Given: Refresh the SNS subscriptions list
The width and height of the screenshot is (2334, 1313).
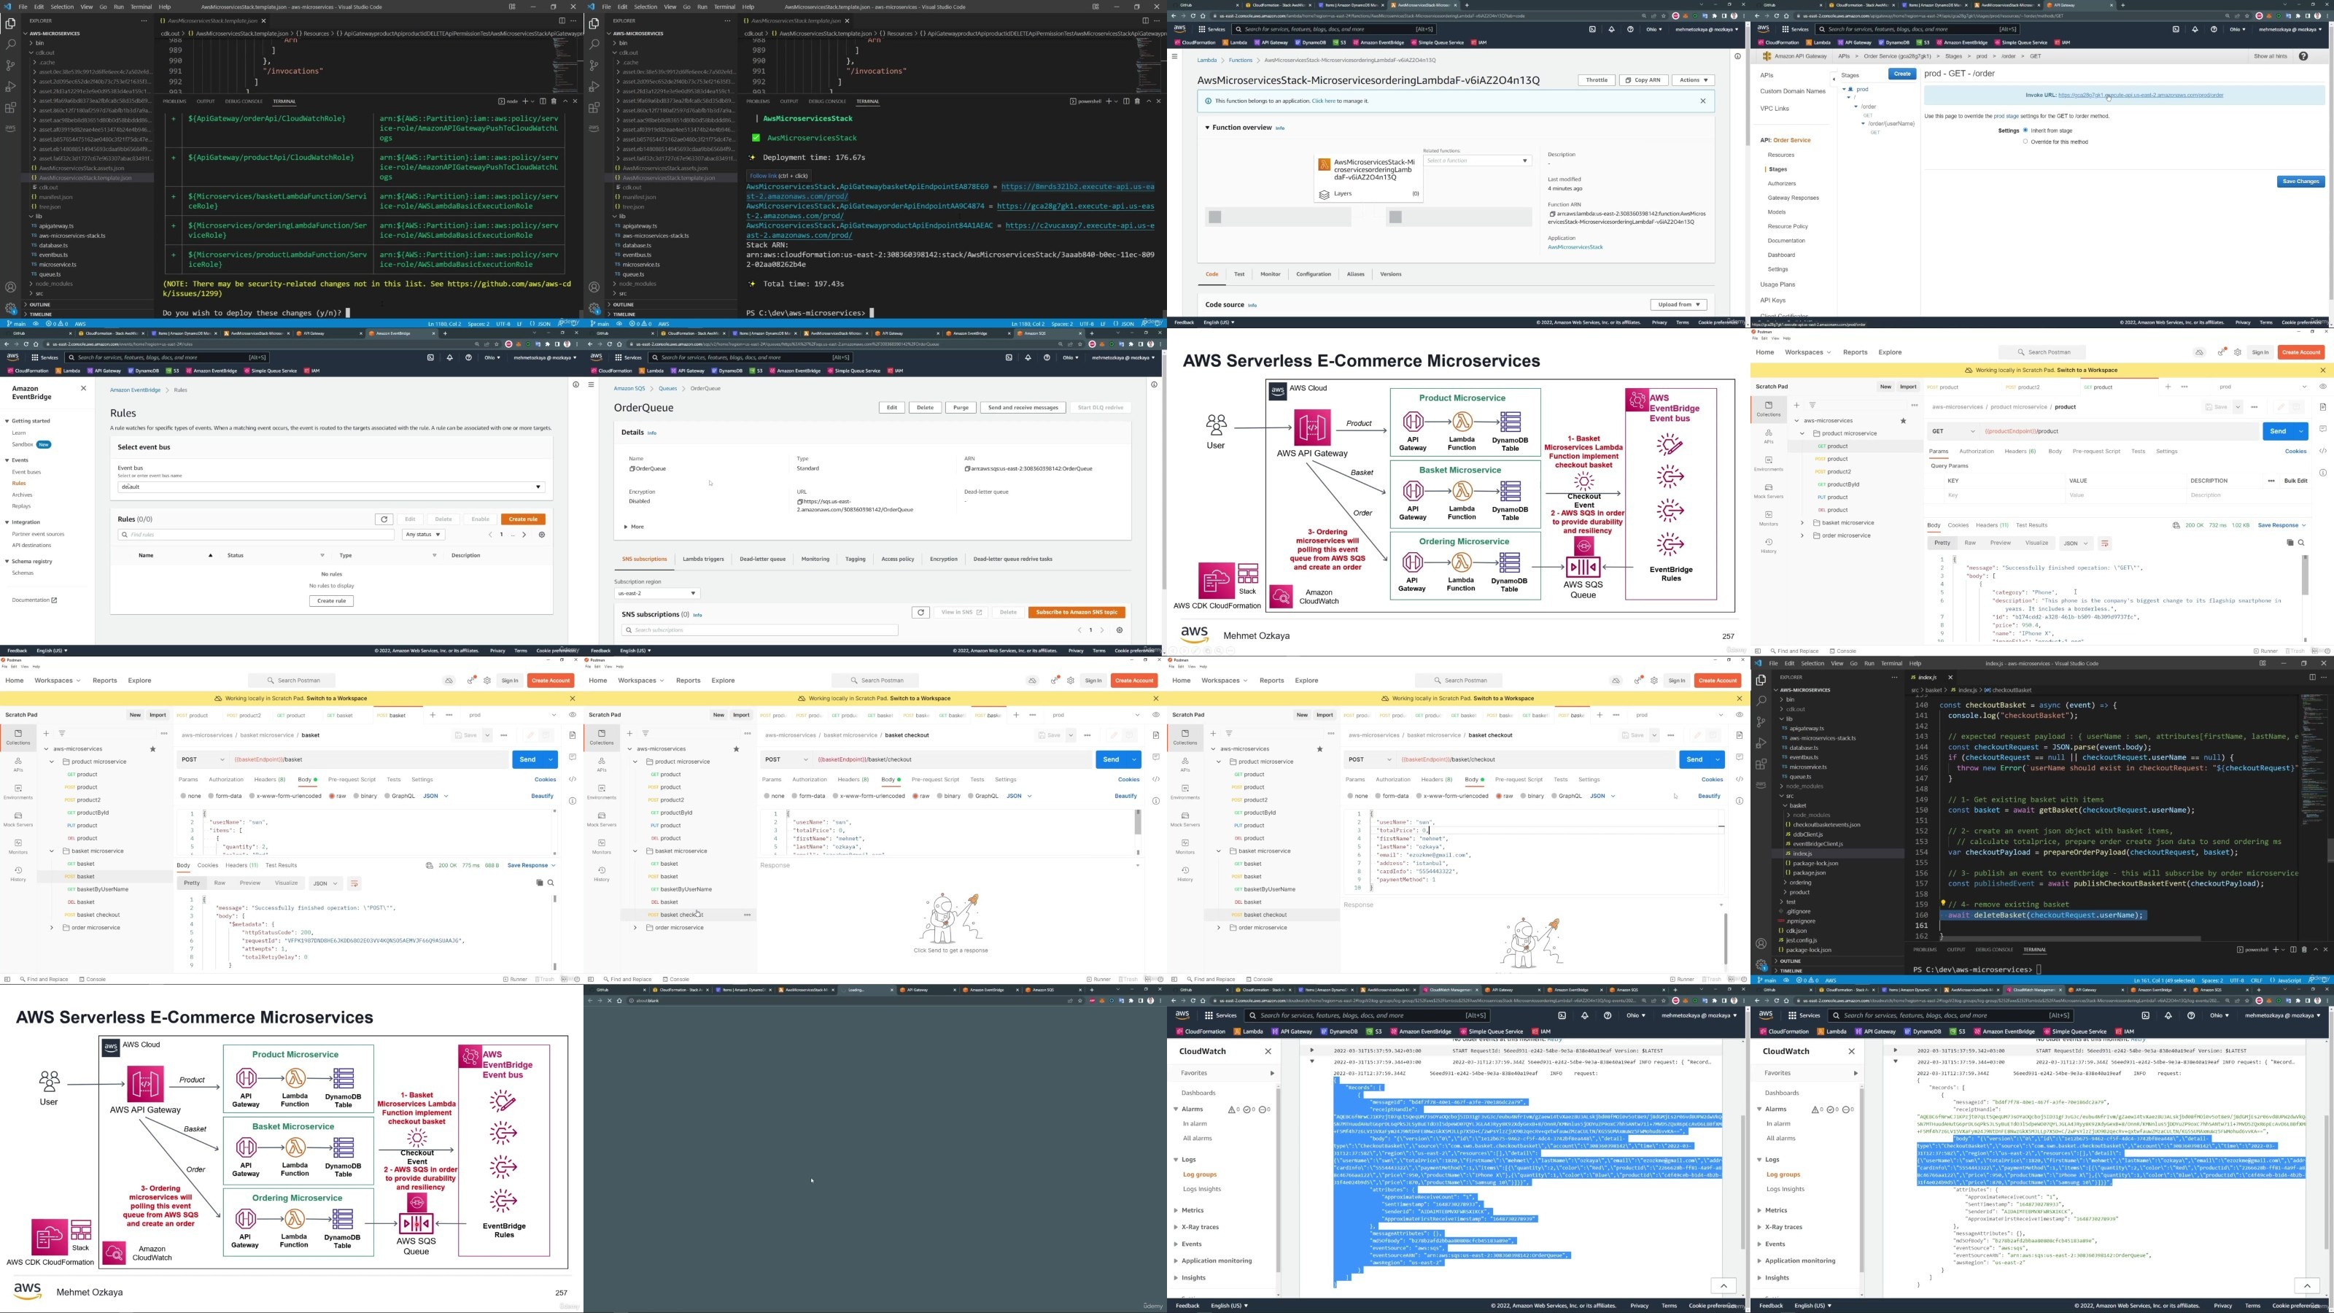Looking at the screenshot, I should tap(920, 613).
